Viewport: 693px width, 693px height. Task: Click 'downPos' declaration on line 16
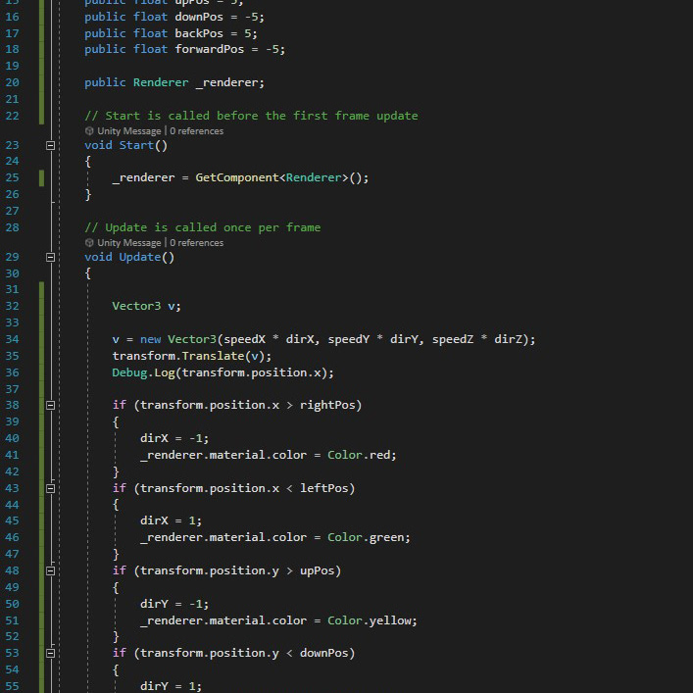click(x=199, y=17)
